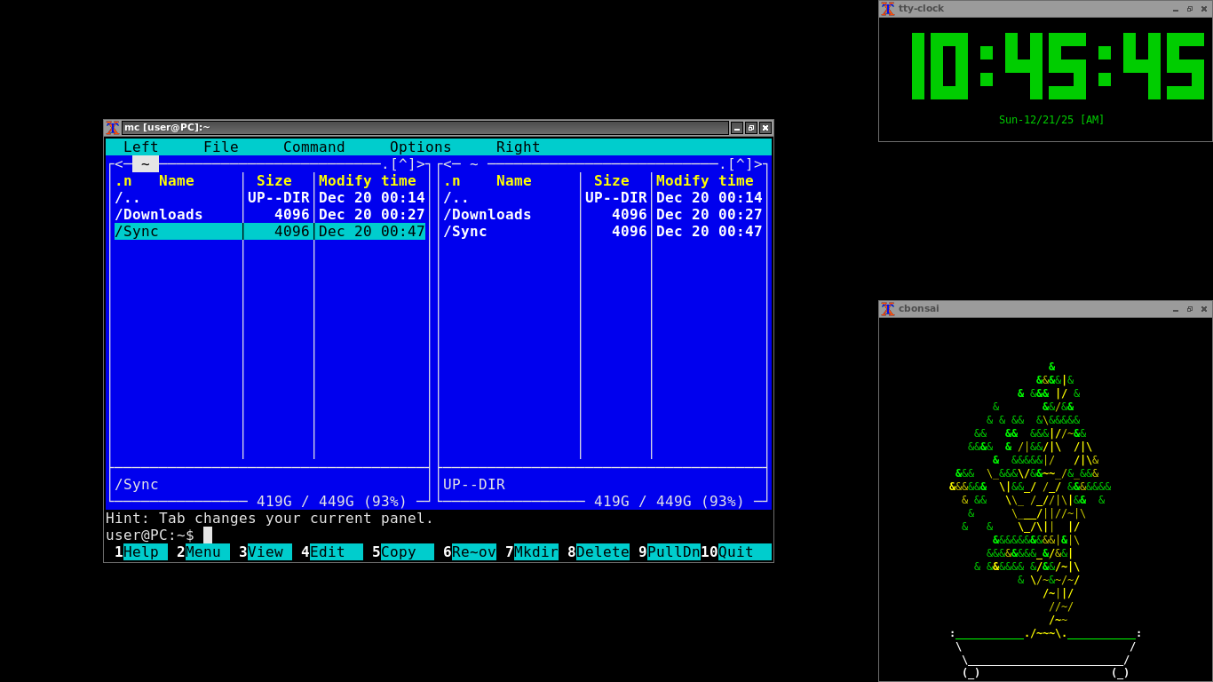This screenshot has width=1213, height=682.
Task: Toggle hidden files dot in right panel header
Action: click(x=723, y=163)
